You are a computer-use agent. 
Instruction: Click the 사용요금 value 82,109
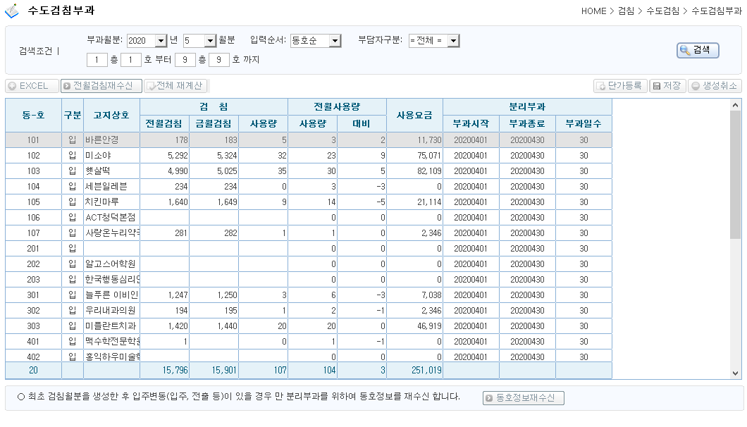tap(414, 171)
